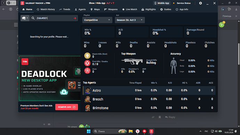Open Valorant Tracker taskbar icon

(151, 131)
